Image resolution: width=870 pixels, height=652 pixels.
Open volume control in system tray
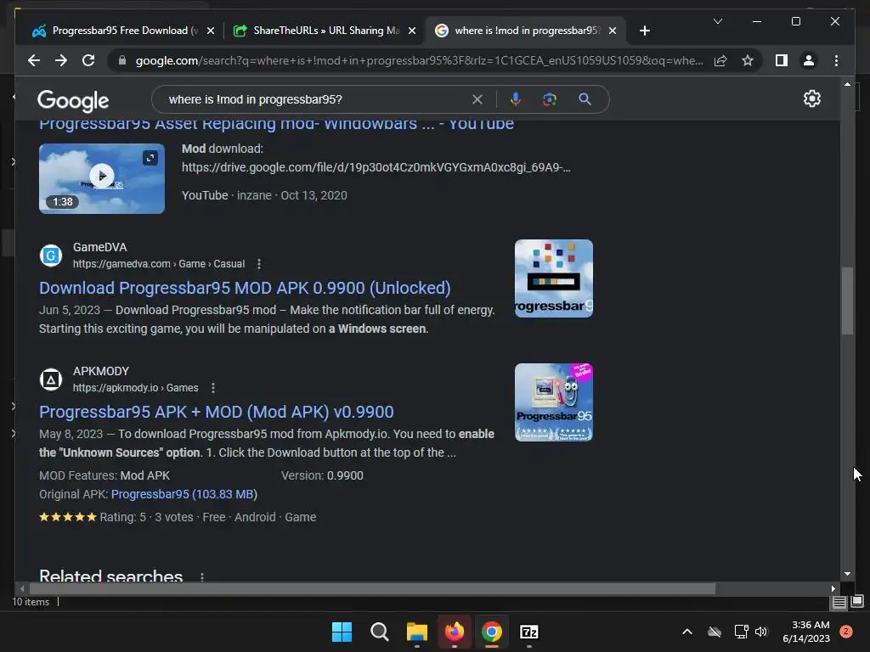coord(761,632)
